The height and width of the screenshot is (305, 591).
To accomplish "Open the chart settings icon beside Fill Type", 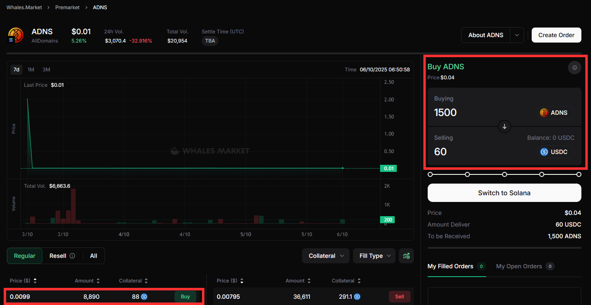I will coord(406,256).
